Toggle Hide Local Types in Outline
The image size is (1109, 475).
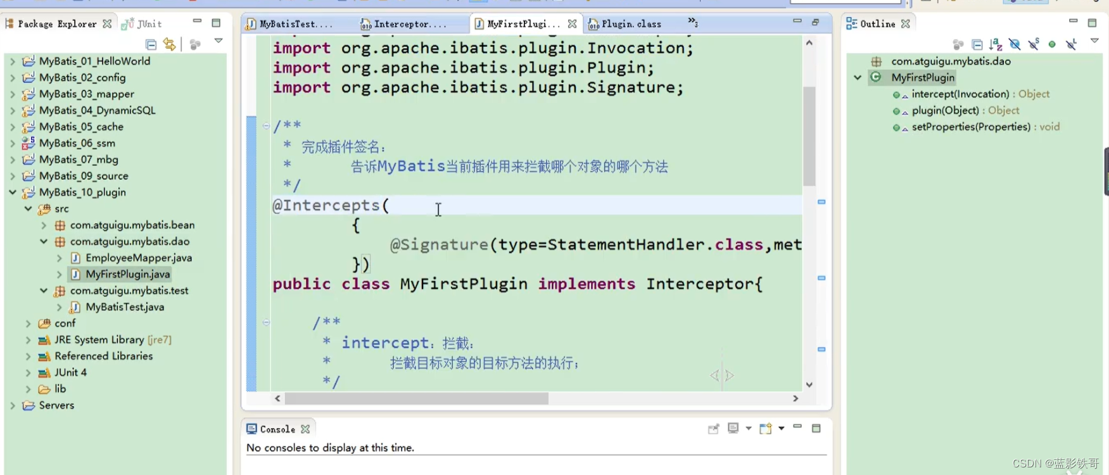click(1071, 44)
